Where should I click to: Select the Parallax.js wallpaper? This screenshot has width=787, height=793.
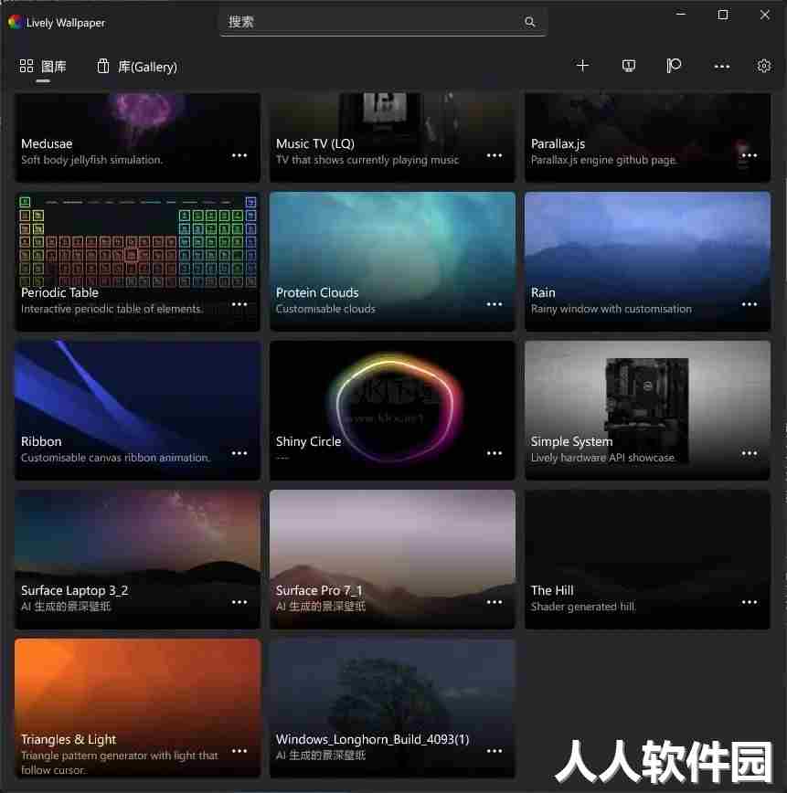coord(648,137)
